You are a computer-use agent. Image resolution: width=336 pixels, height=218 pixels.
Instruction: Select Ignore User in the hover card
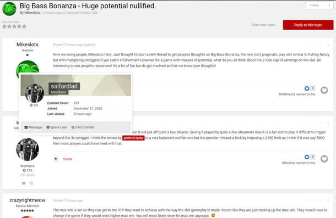click(57, 127)
